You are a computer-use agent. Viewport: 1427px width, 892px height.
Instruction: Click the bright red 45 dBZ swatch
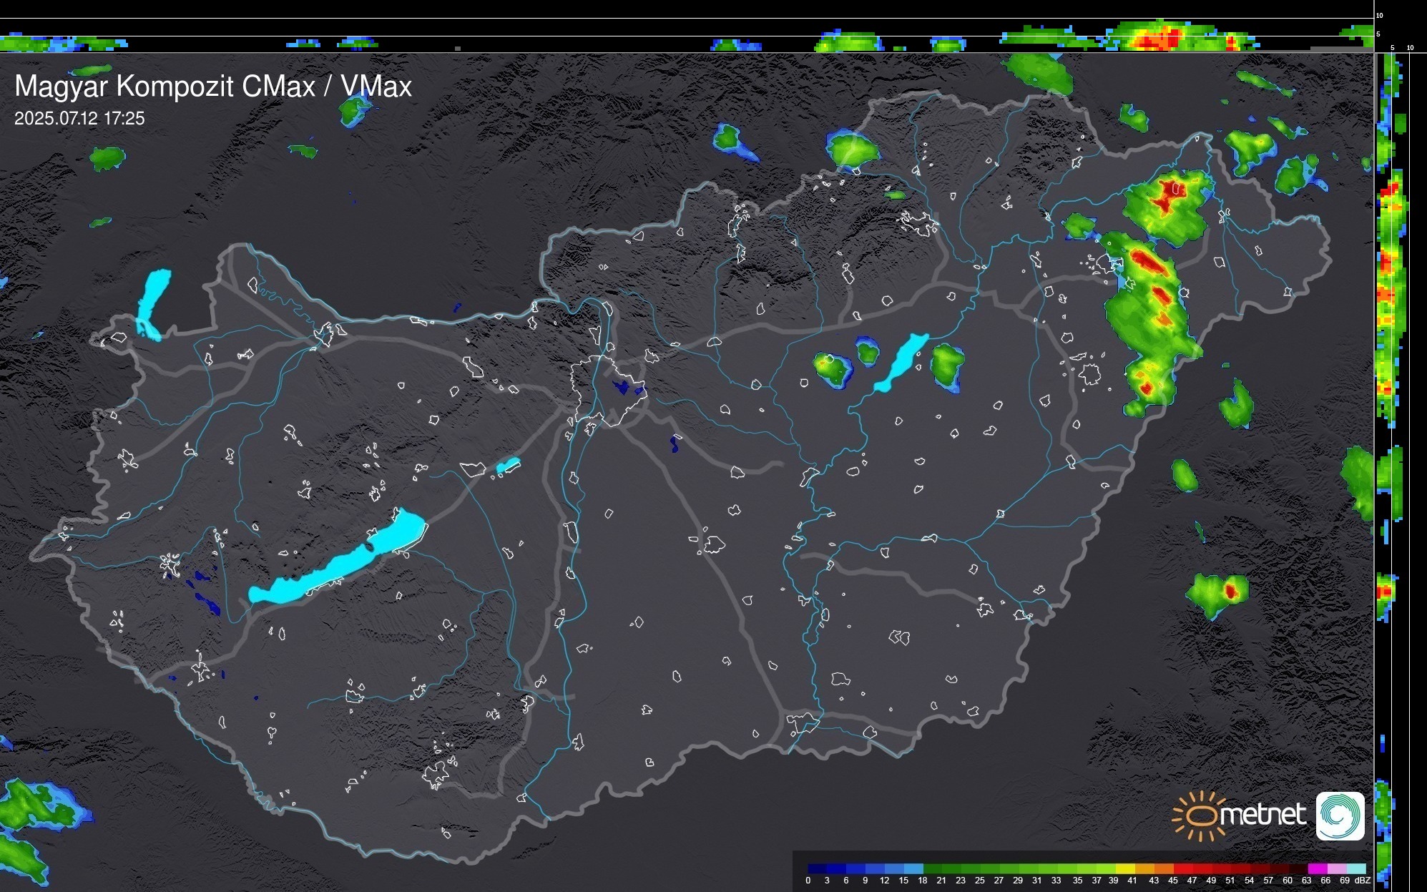[x=1183, y=868]
